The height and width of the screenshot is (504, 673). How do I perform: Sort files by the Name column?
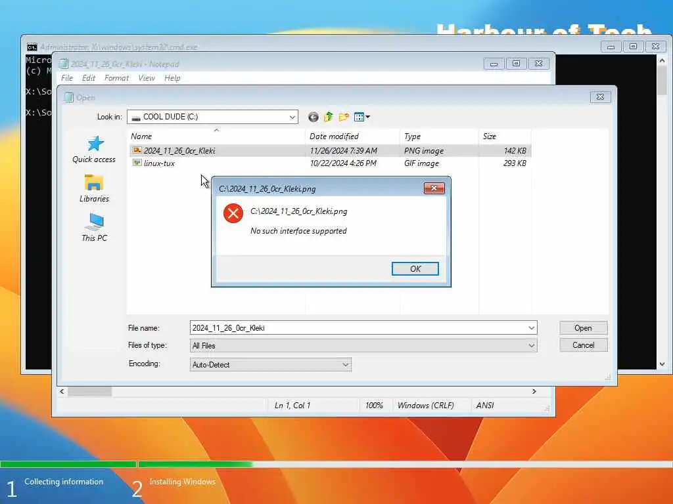point(217,136)
